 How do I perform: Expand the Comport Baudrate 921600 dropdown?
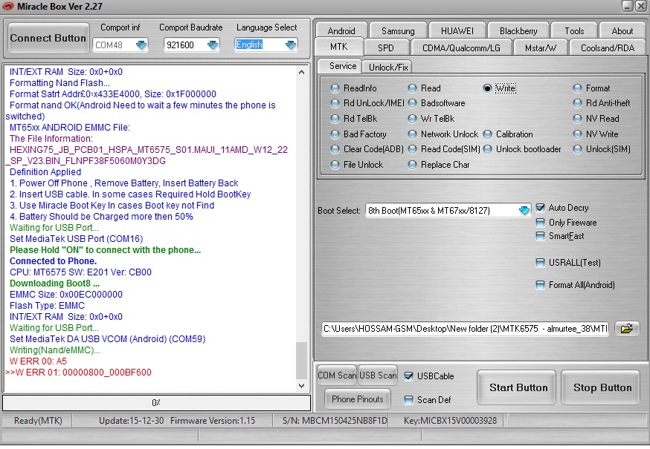coord(213,45)
